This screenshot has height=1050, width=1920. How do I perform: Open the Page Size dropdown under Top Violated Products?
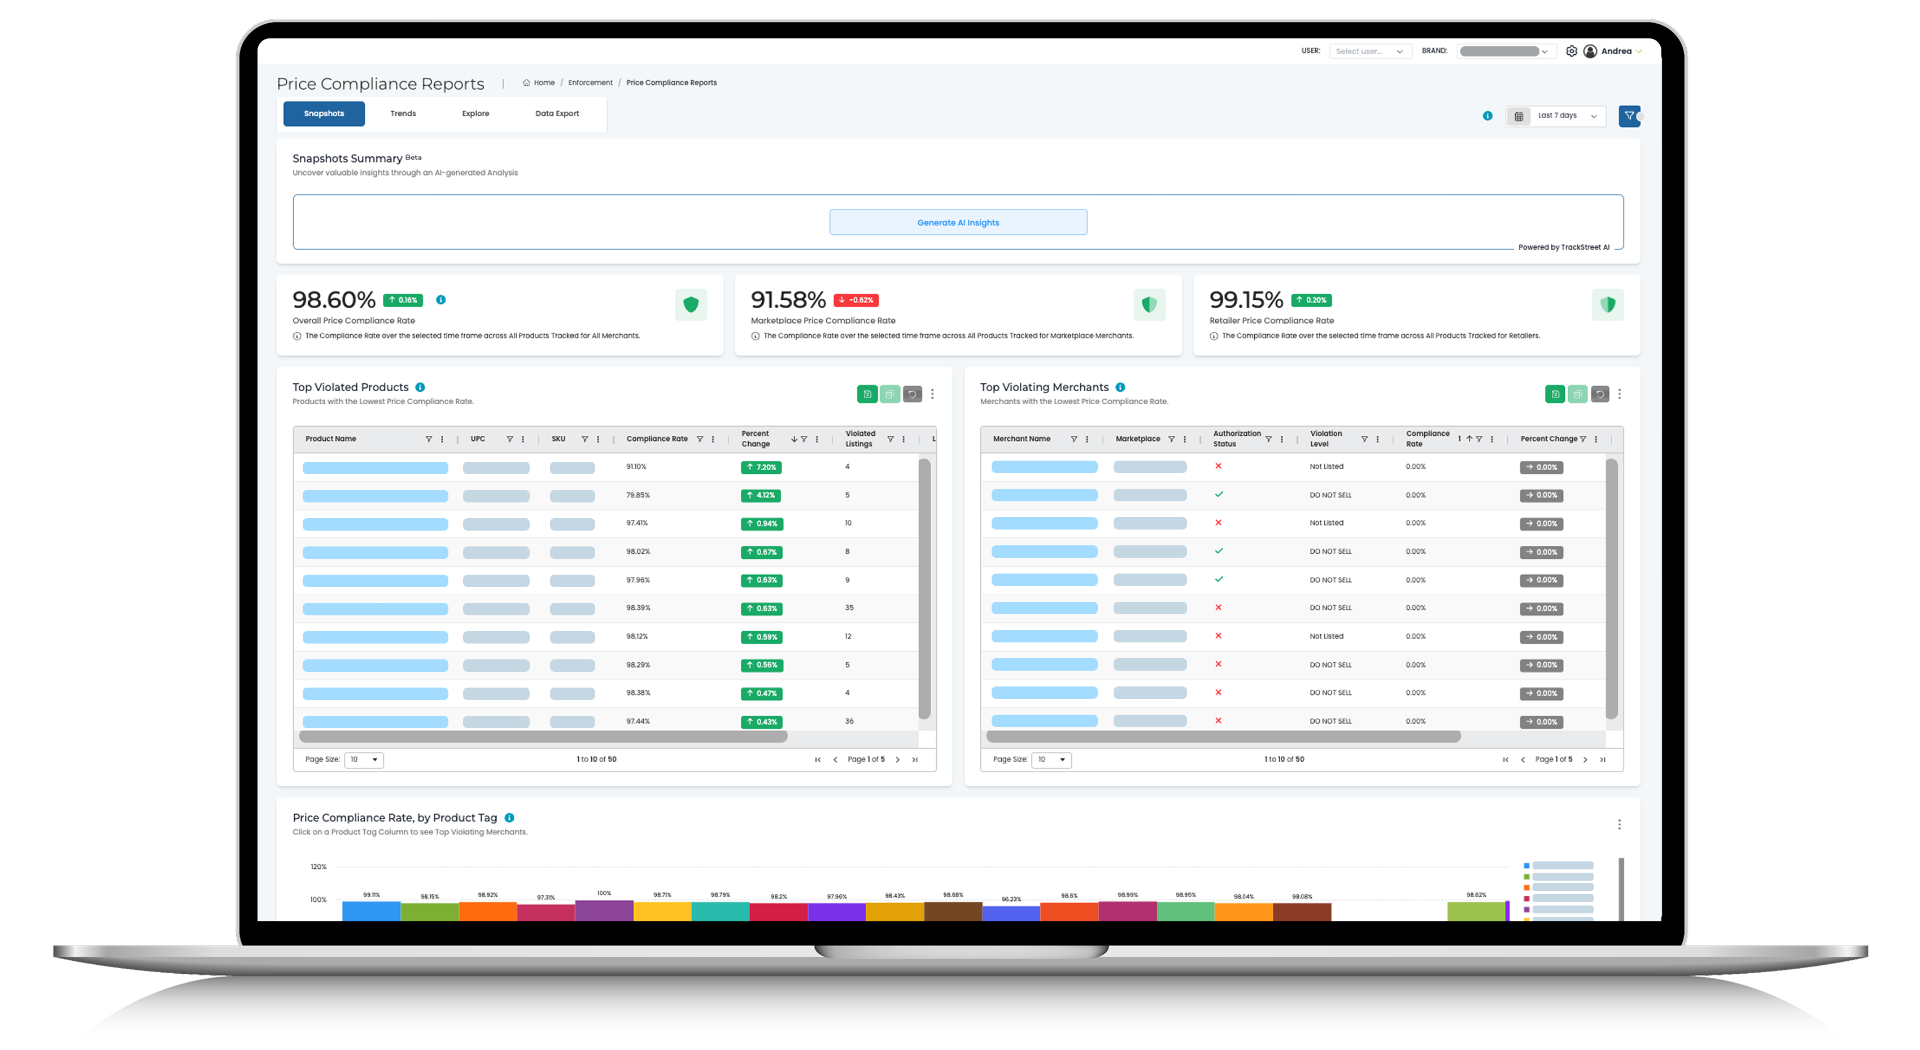(363, 759)
